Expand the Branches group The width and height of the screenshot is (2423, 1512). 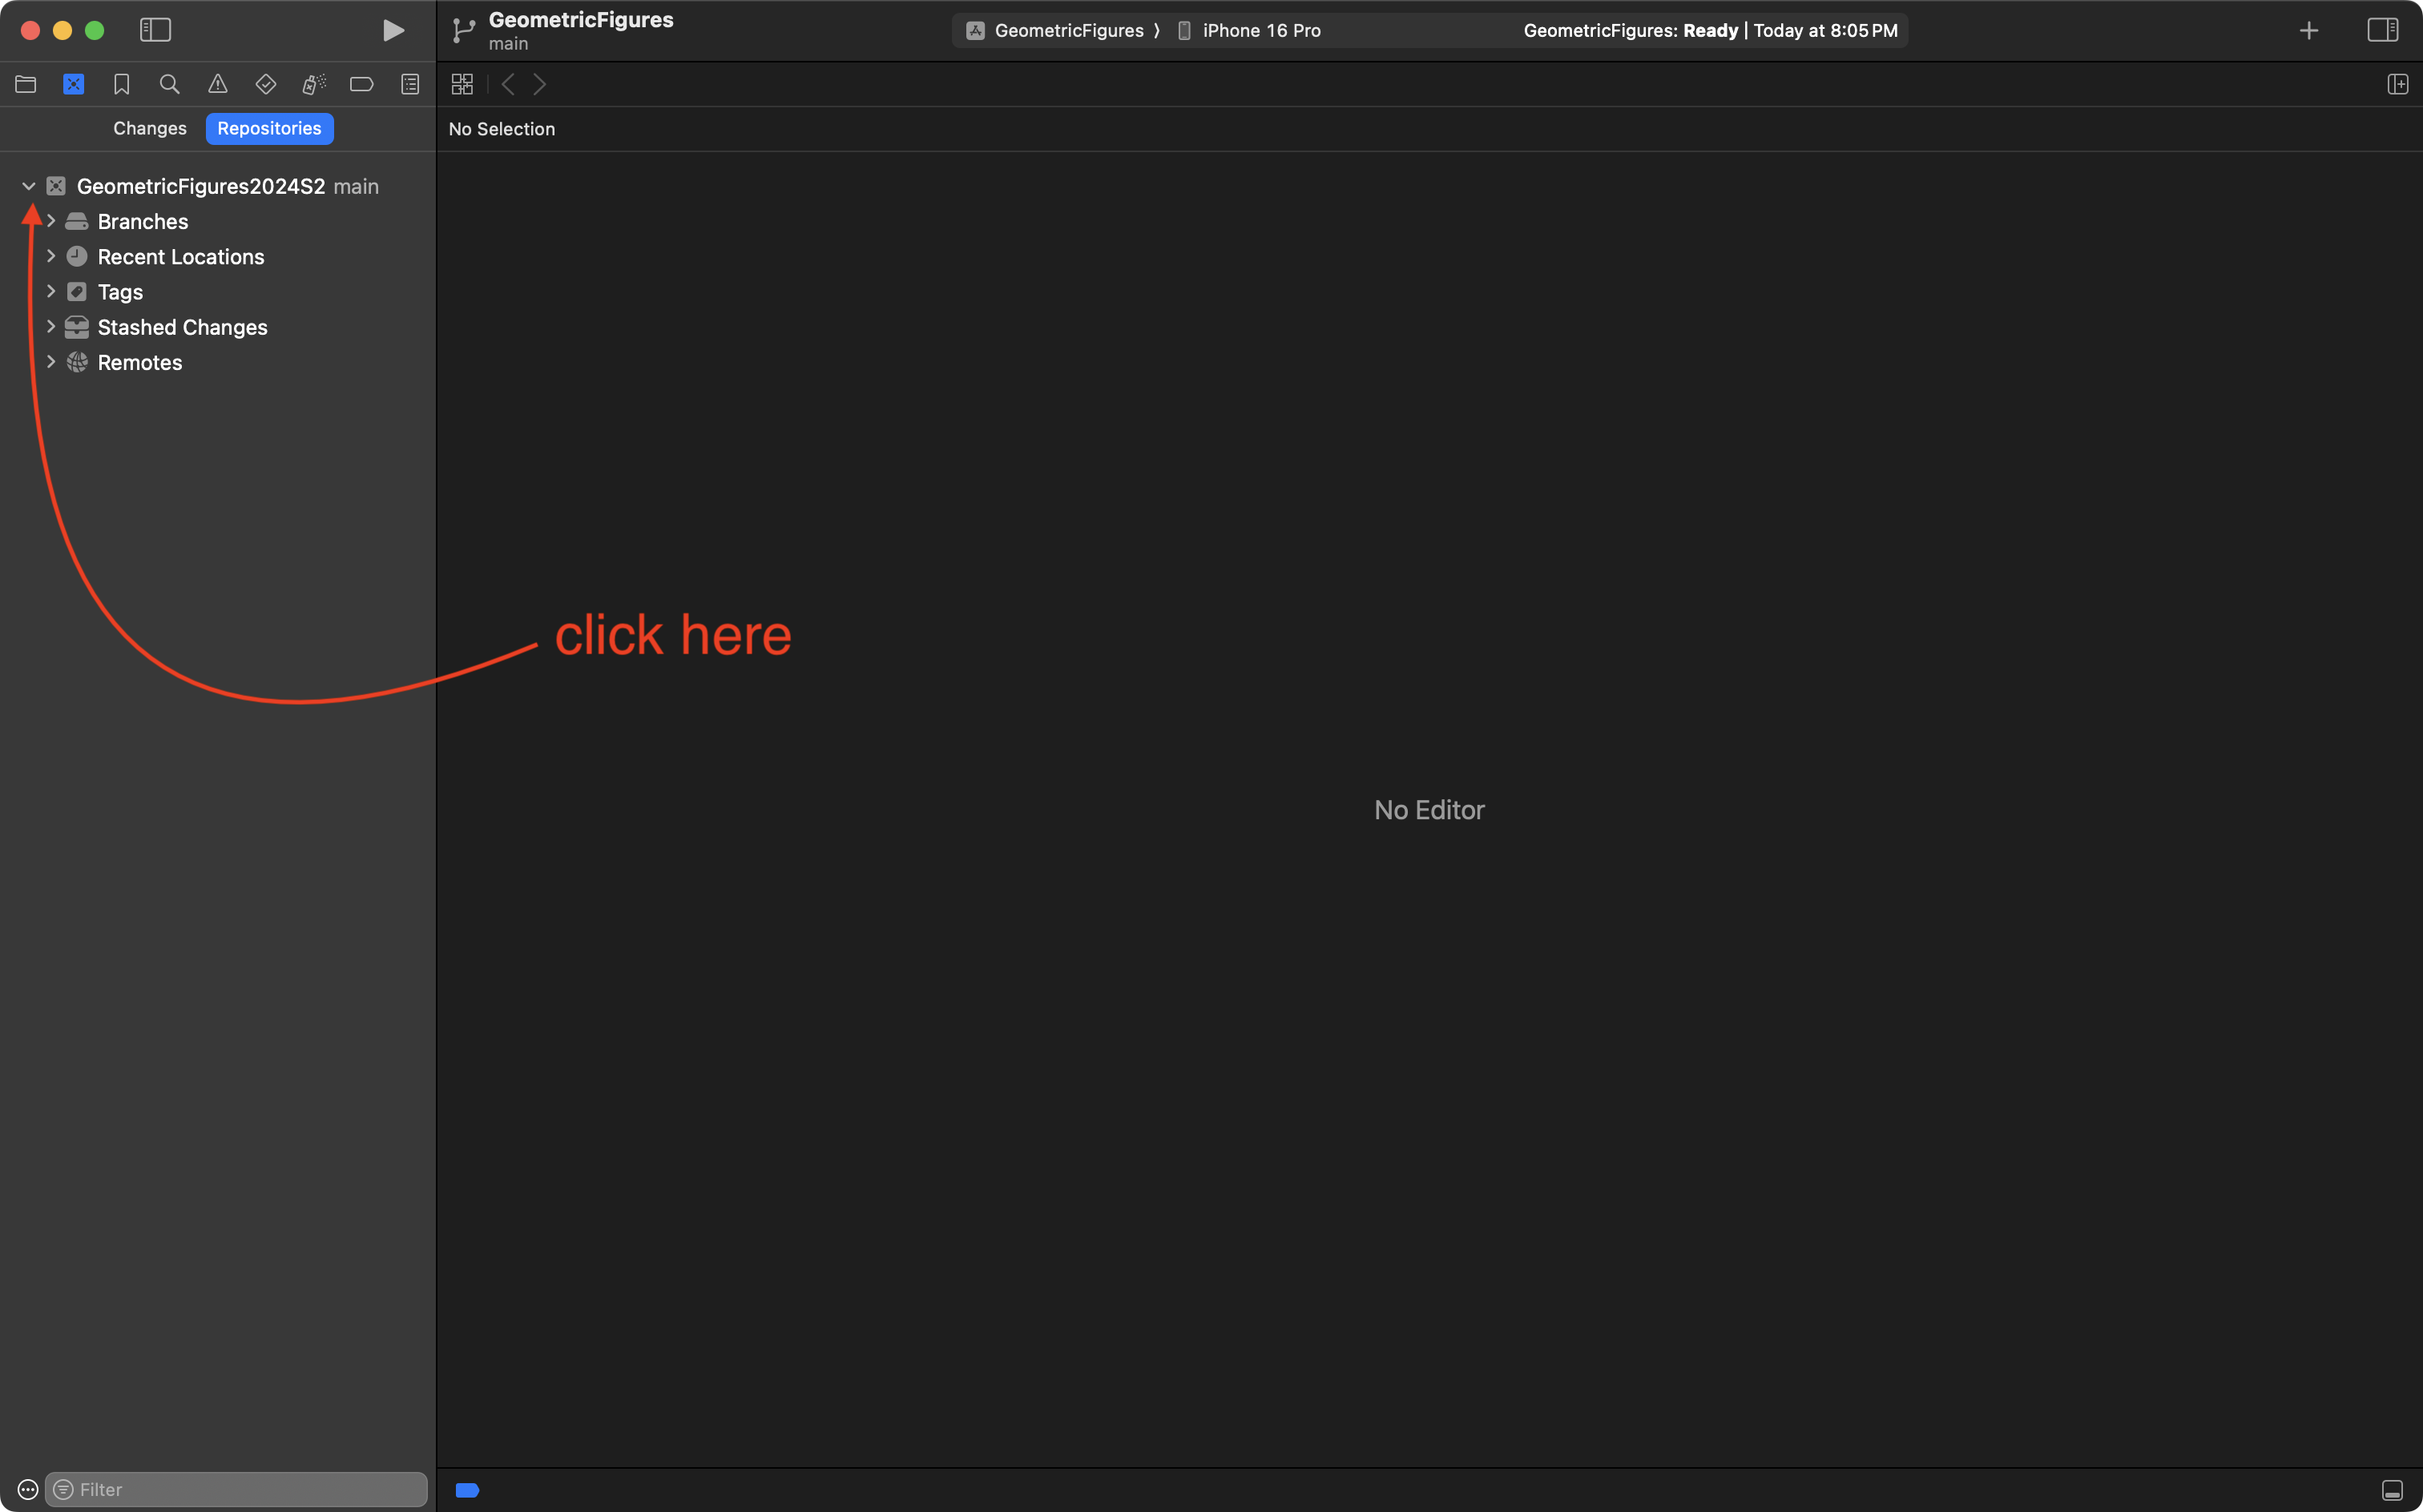(x=51, y=221)
